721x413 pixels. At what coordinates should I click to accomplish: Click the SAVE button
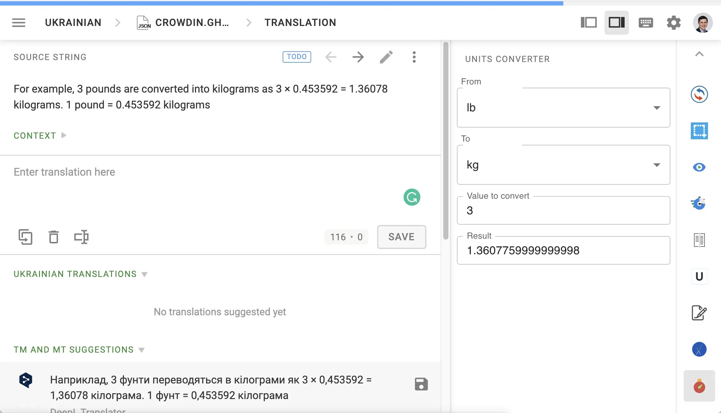(401, 236)
